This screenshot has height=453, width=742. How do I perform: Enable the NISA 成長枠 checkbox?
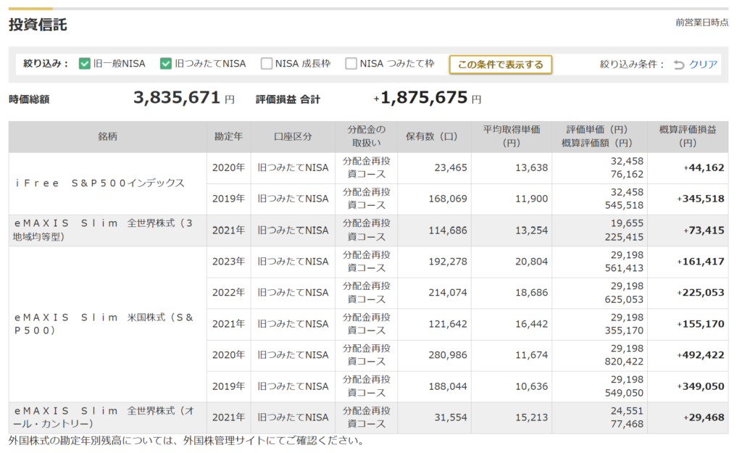tap(267, 64)
